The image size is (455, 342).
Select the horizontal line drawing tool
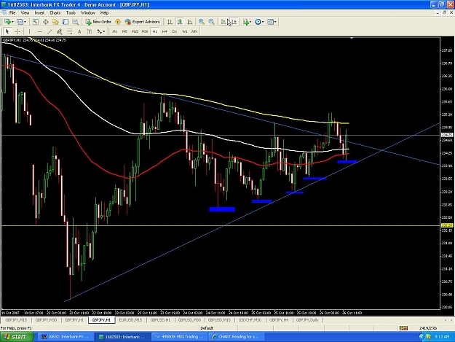tap(40, 31)
